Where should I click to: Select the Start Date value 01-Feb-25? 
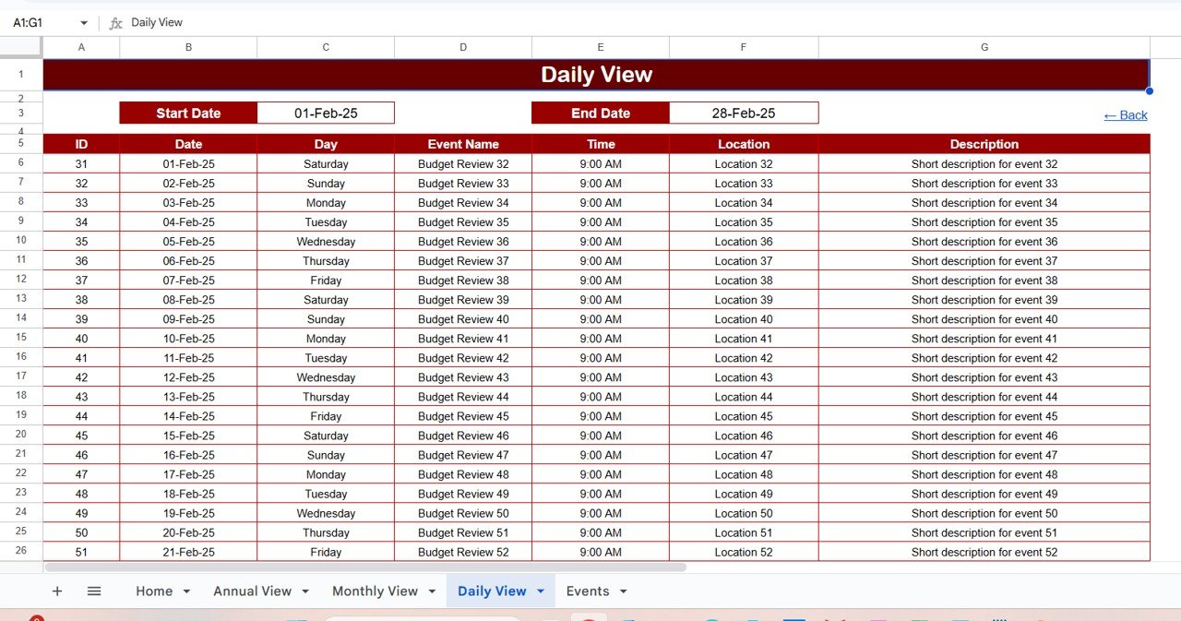tap(326, 113)
